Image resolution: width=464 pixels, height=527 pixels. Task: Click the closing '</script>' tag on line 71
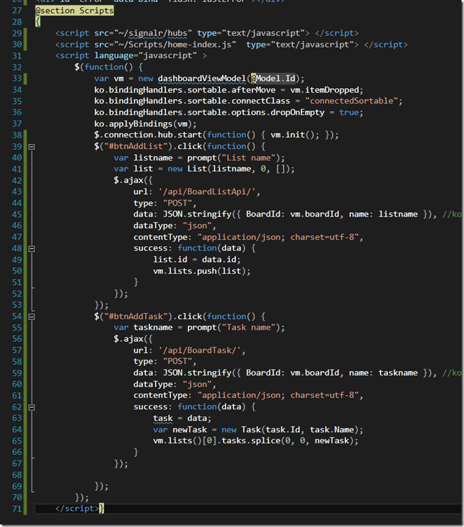(x=77, y=509)
